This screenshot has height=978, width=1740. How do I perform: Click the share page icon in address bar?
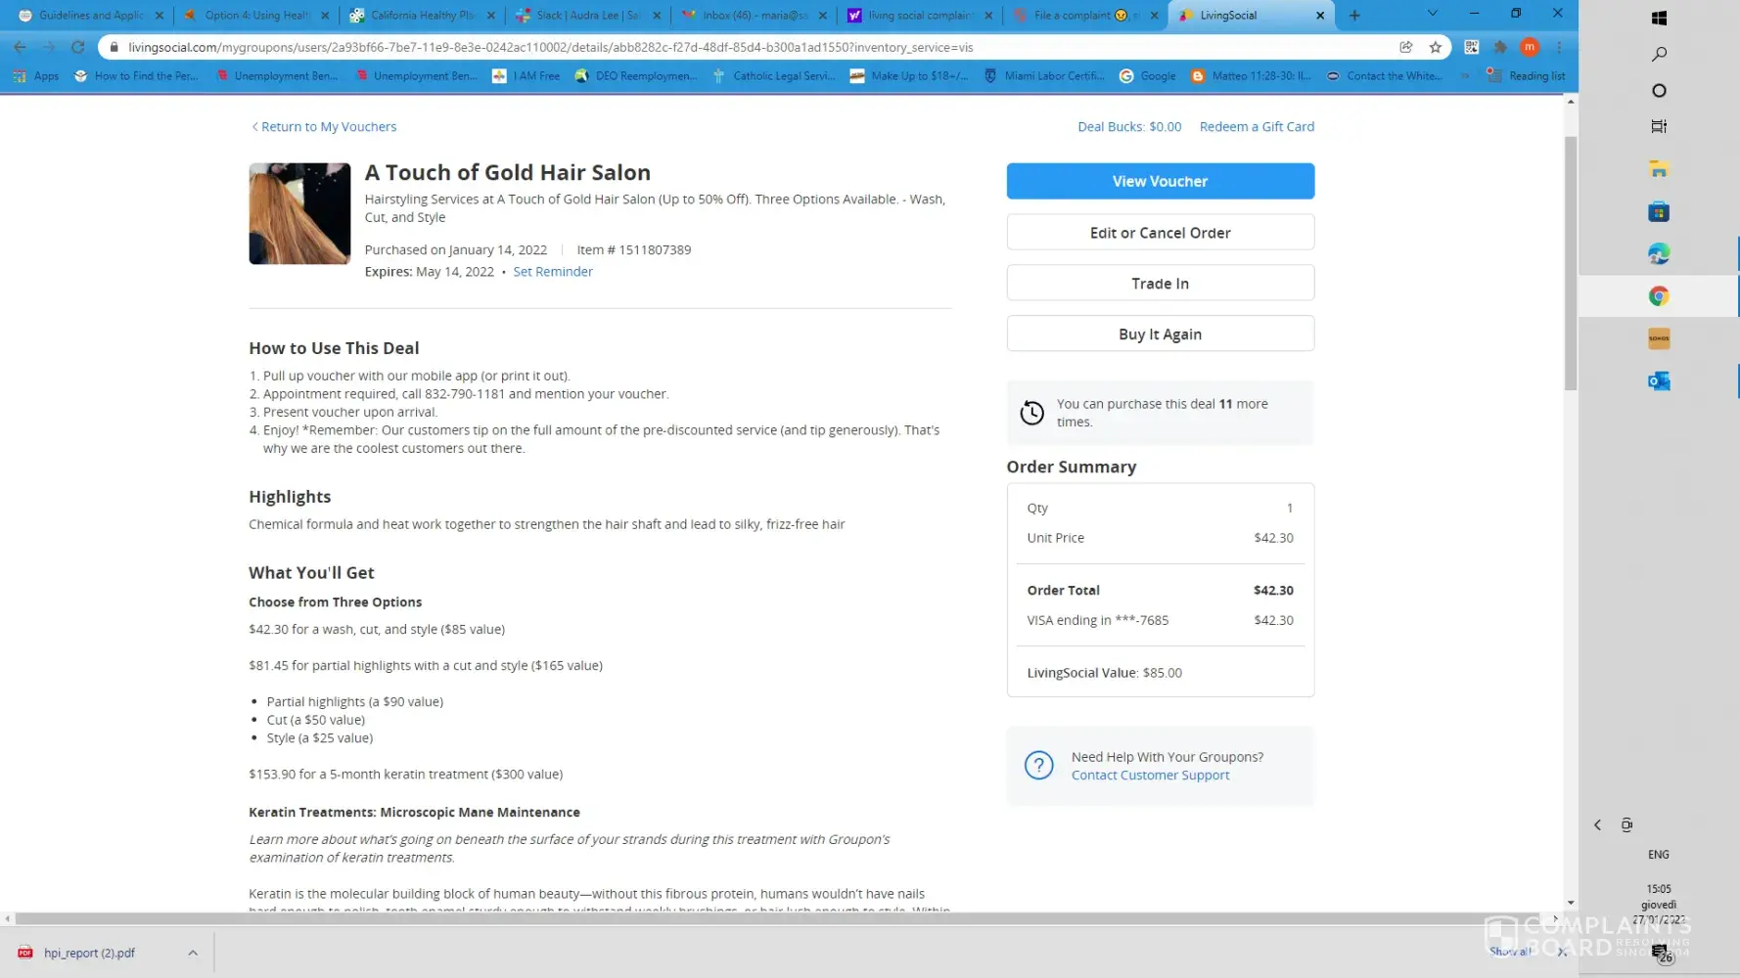1406,47
